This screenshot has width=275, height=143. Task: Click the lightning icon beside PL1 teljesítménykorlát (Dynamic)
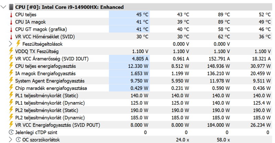pyautogui.click(x=11, y=103)
